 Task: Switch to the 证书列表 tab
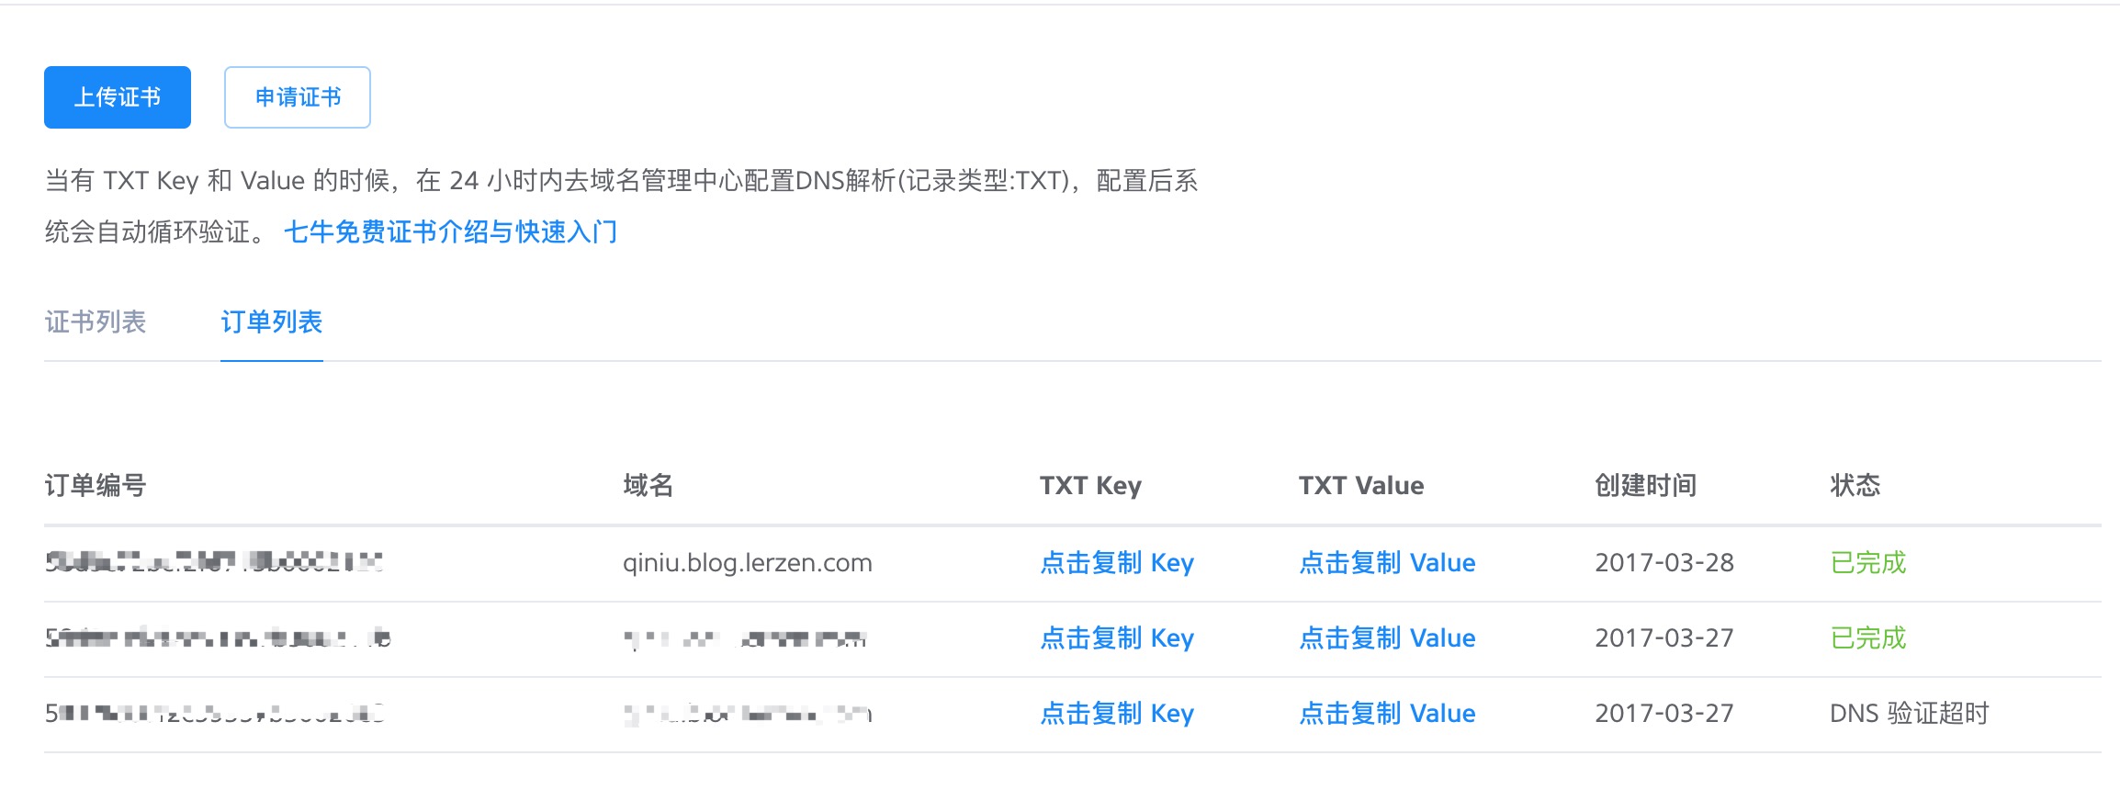[x=96, y=321]
